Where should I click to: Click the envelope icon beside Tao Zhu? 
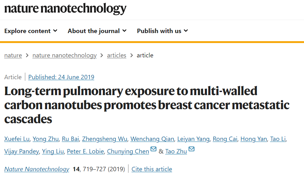(x=191, y=149)
